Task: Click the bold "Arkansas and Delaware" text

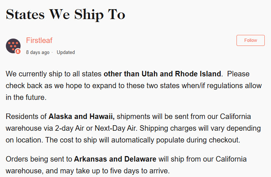Action: pos(115,159)
